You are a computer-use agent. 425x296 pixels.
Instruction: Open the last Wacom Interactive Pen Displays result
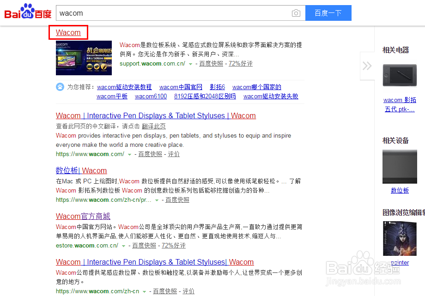pyautogui.click(x=155, y=262)
